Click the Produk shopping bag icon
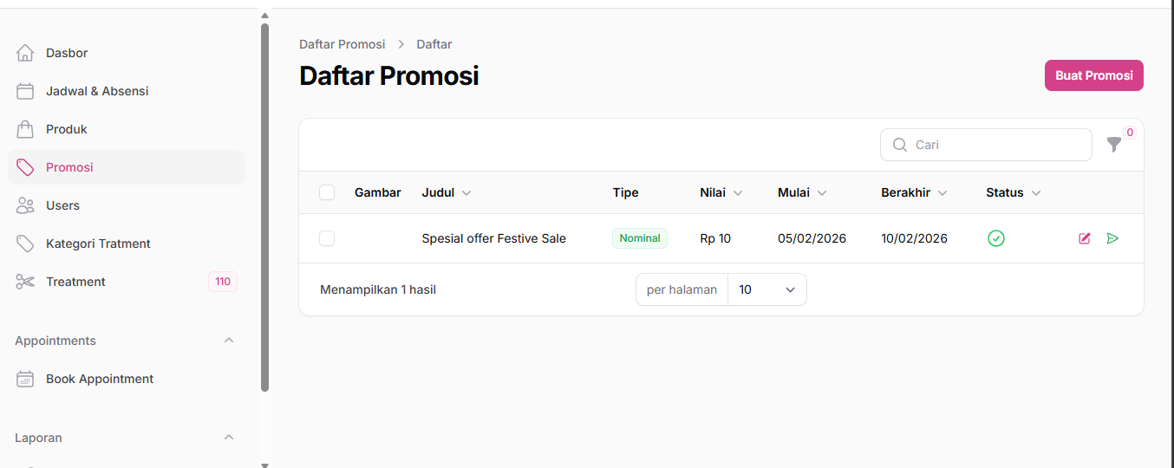 [x=25, y=129]
